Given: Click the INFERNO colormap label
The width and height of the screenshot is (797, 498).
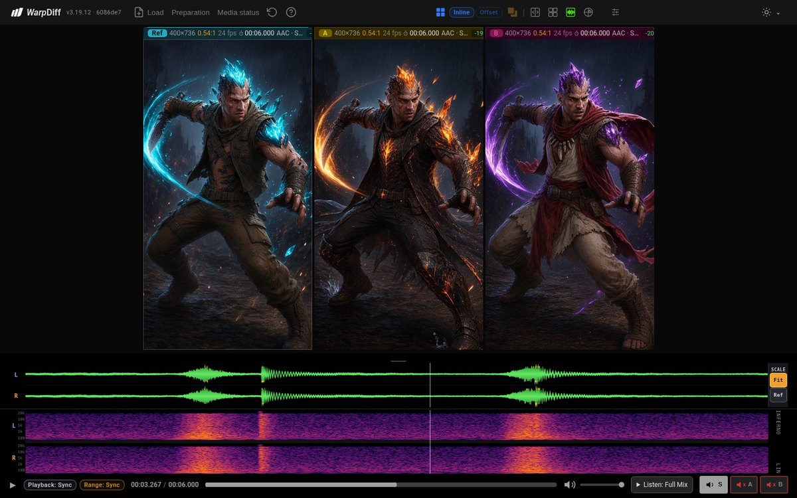Looking at the screenshot, I should tap(778, 423).
